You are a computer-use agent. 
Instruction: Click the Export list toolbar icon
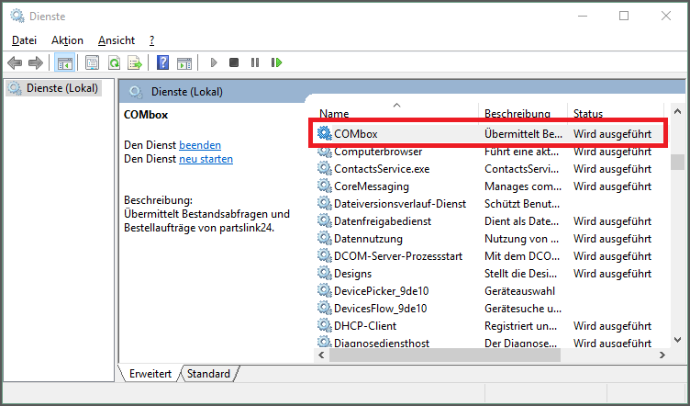click(x=135, y=63)
